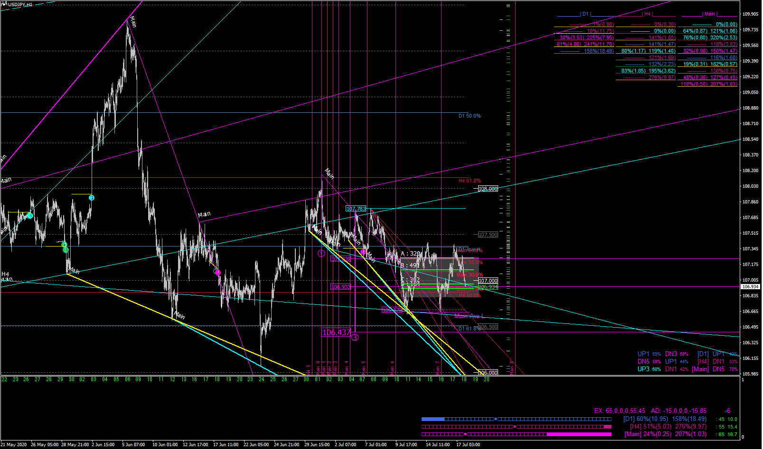This screenshot has height=449, width=763.
Task: Click the current price 106.934 on price axis
Action: 751,287
